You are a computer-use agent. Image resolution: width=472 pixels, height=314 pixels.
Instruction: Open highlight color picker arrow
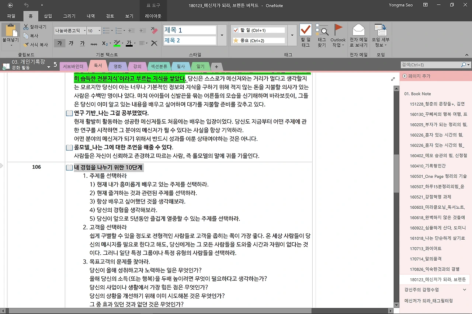coord(123,43)
